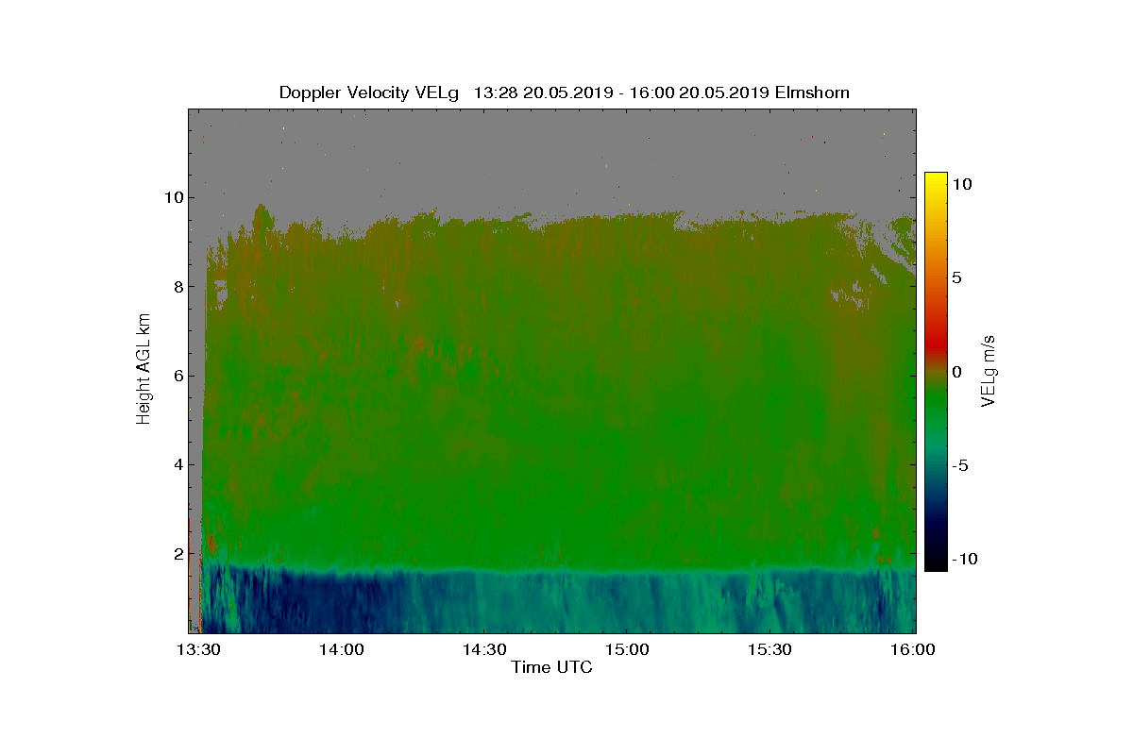Click the 14:00 time tick label

point(341,649)
